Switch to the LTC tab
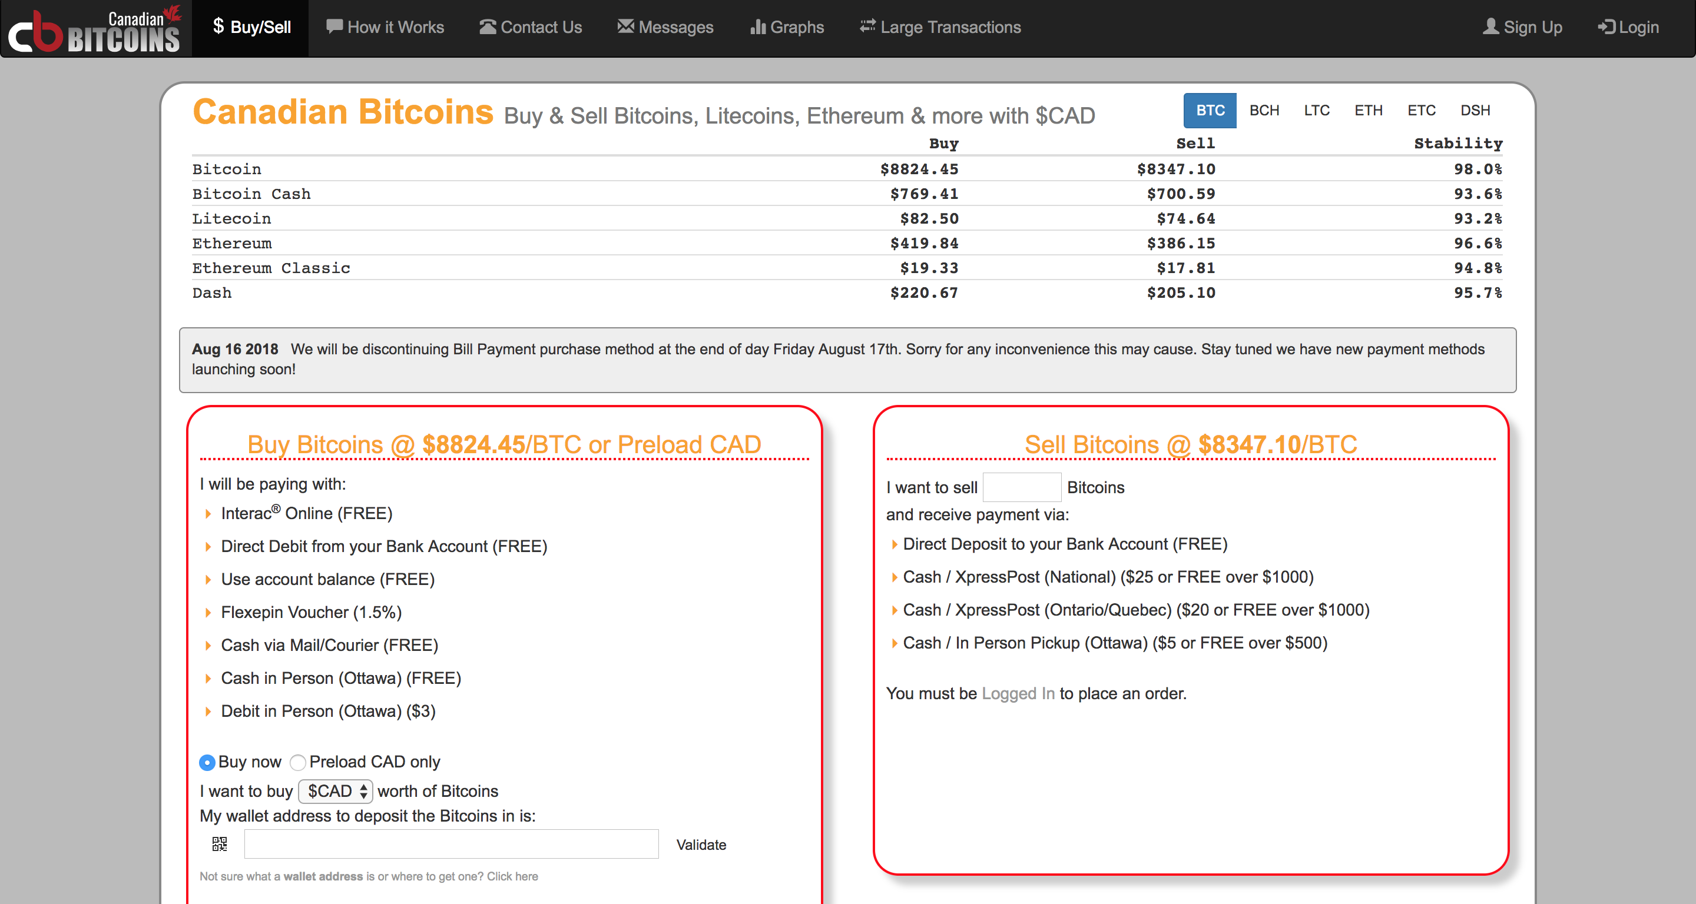Screen dimensions: 1696x904 click(x=1317, y=110)
